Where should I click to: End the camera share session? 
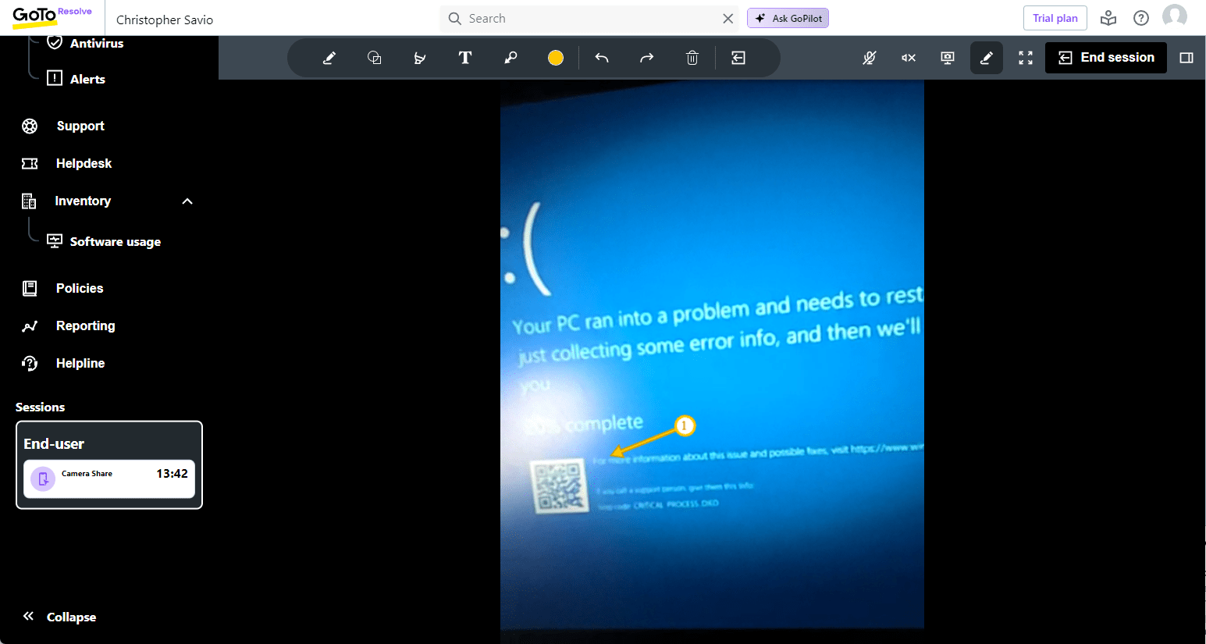click(1106, 58)
